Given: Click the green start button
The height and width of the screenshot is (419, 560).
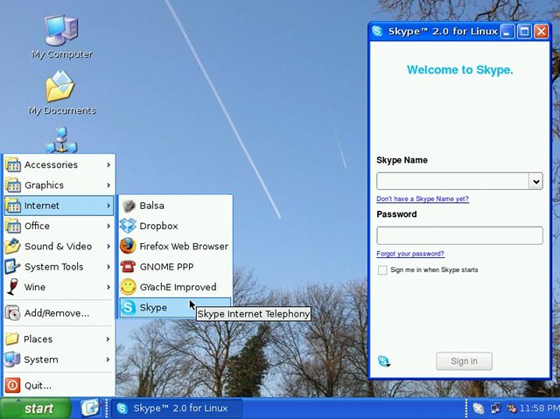Looking at the screenshot, I should tap(36, 408).
